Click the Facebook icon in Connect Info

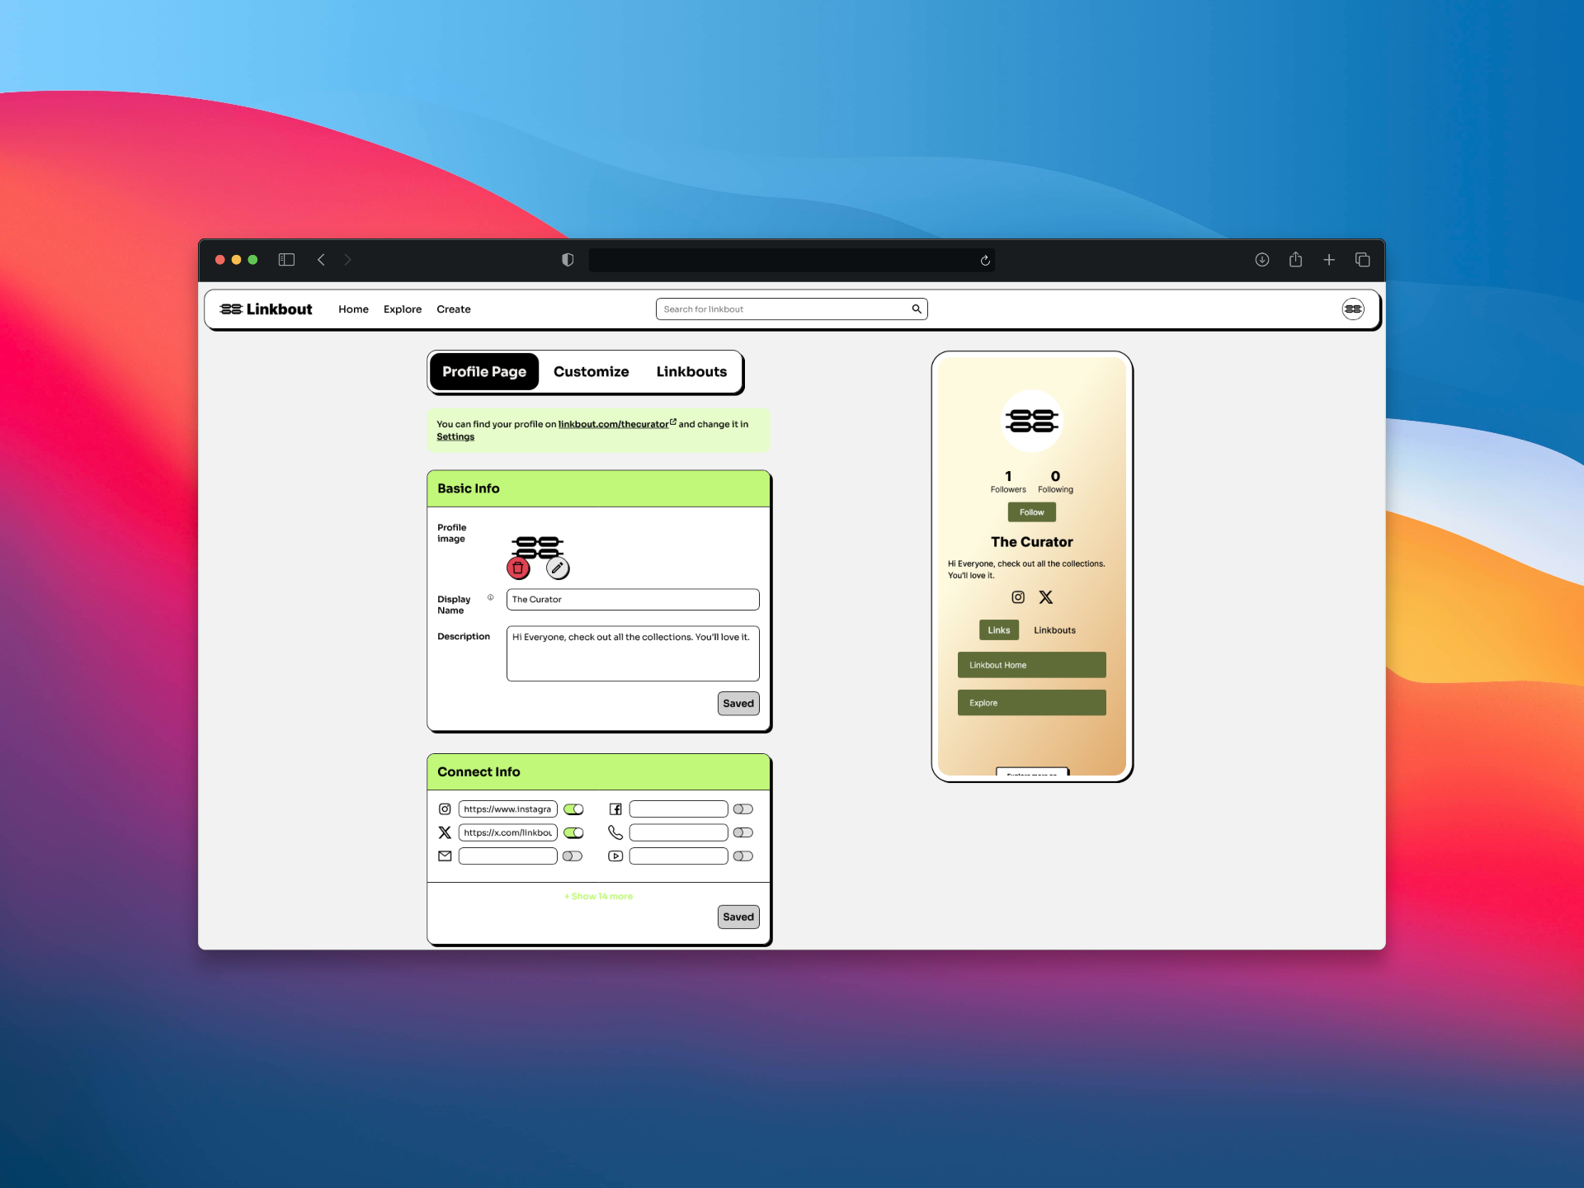point(615,809)
